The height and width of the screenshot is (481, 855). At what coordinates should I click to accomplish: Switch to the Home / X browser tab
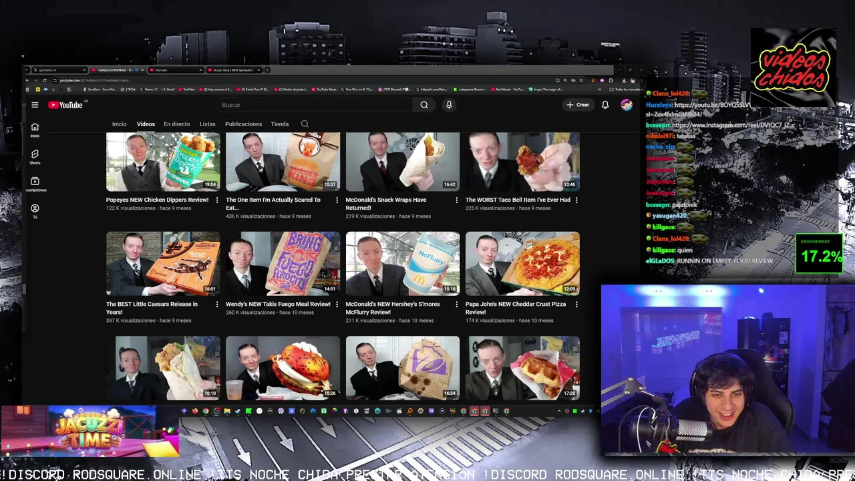pyautogui.click(x=59, y=69)
